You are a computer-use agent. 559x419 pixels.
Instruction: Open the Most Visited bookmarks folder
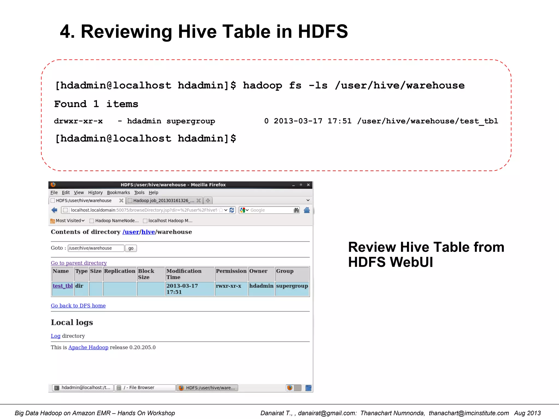coord(67,221)
